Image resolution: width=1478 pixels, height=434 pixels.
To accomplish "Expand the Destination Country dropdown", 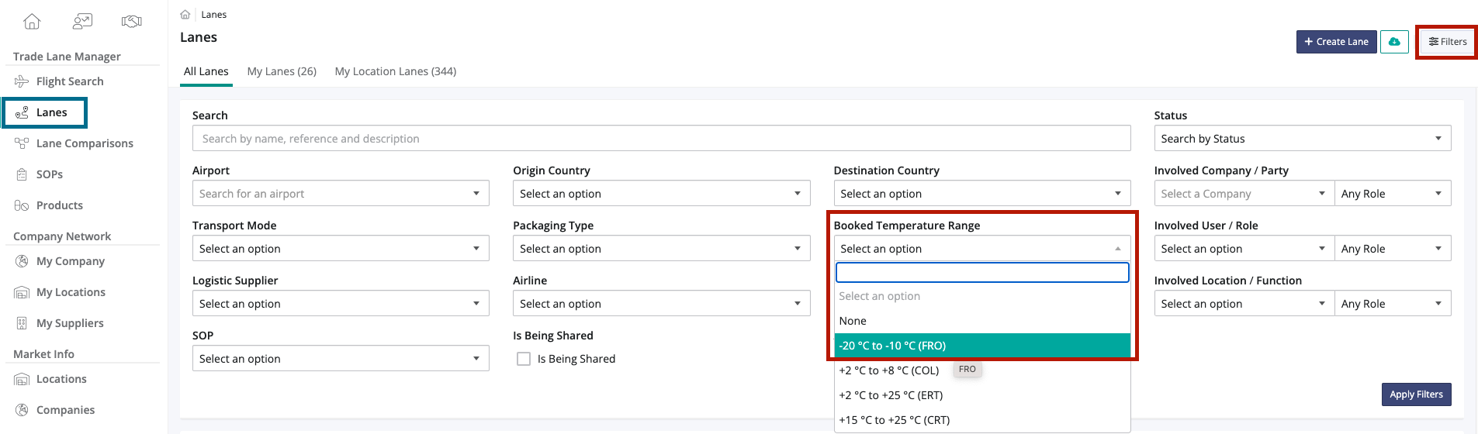I will [981, 194].
